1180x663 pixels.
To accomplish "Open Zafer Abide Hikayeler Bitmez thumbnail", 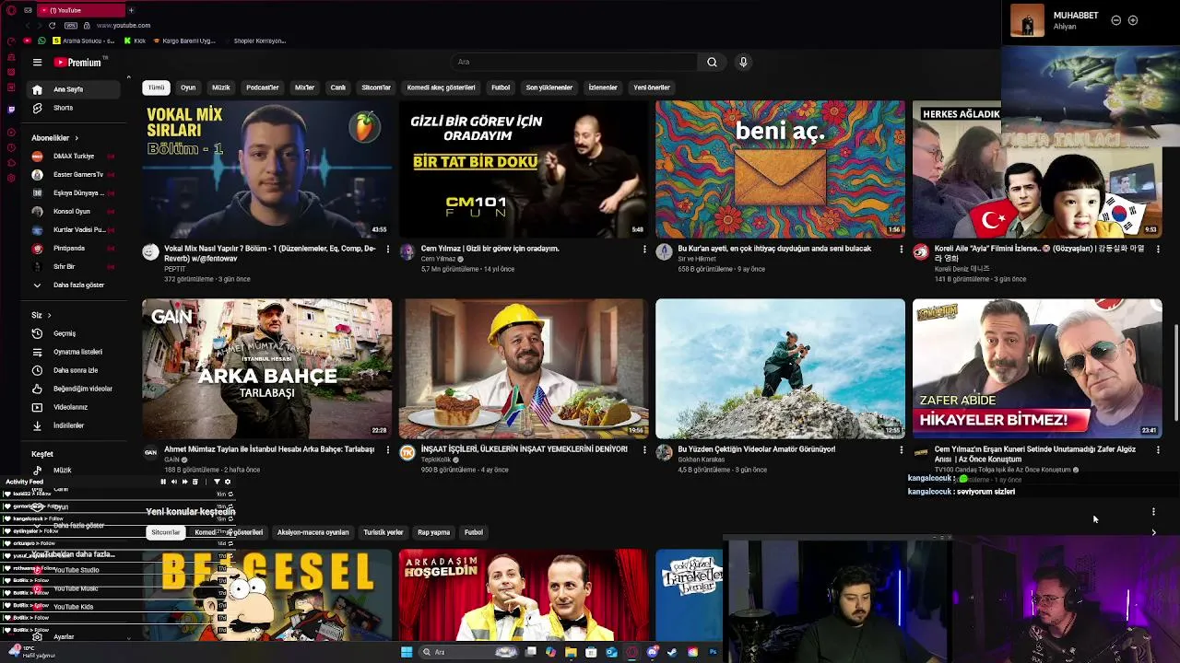I will pyautogui.click(x=1037, y=368).
